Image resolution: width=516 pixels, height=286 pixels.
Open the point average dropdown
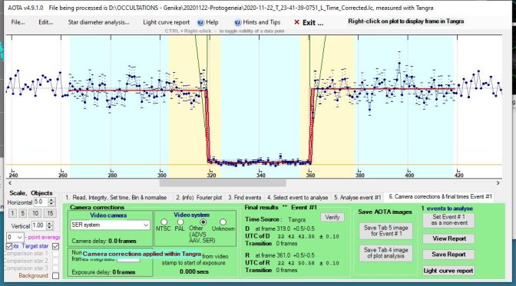(15, 237)
